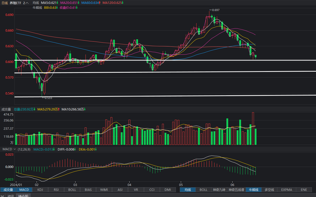Click the 0.690 price axis label
This screenshot has width=316, height=197.
click(x=9, y=15)
